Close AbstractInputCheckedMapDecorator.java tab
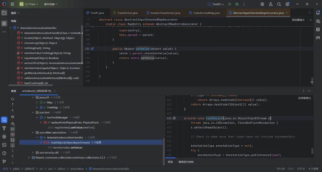Viewport: 322px width, 172px height. pos(287,13)
